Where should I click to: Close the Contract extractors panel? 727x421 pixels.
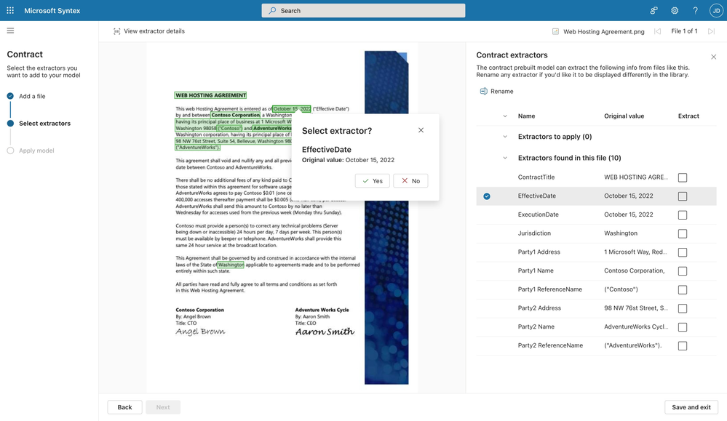point(714,57)
